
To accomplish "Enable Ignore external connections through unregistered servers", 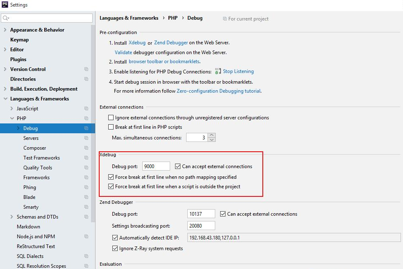I will tap(111, 118).
